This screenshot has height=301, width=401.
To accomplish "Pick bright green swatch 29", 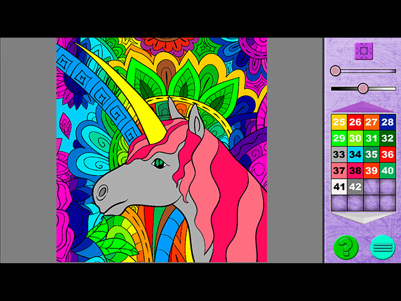I will tap(339, 139).
